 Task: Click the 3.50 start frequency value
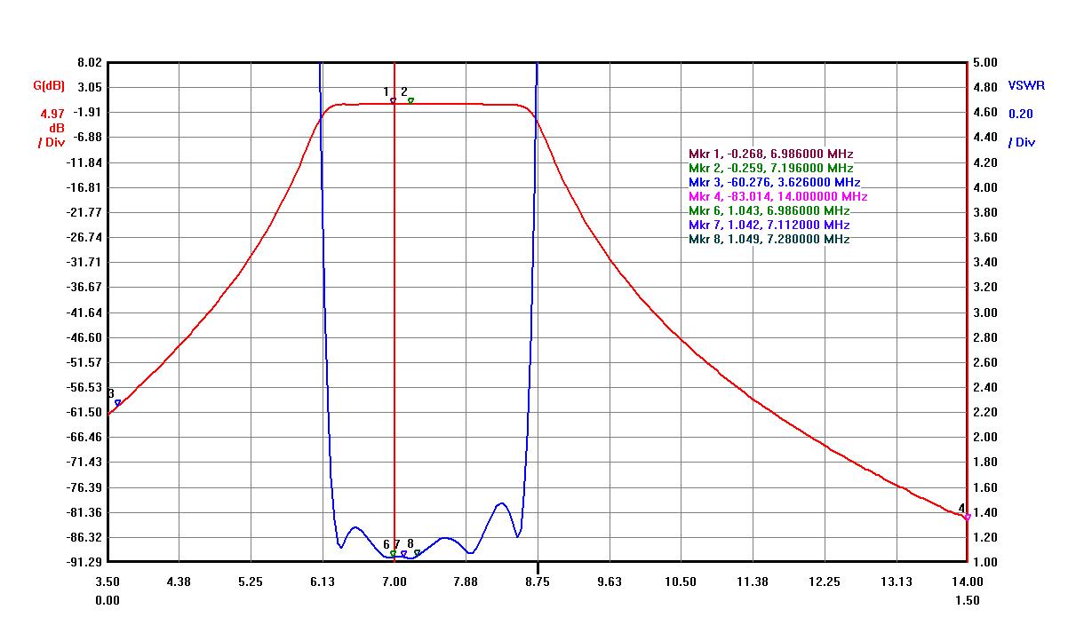[x=108, y=581]
